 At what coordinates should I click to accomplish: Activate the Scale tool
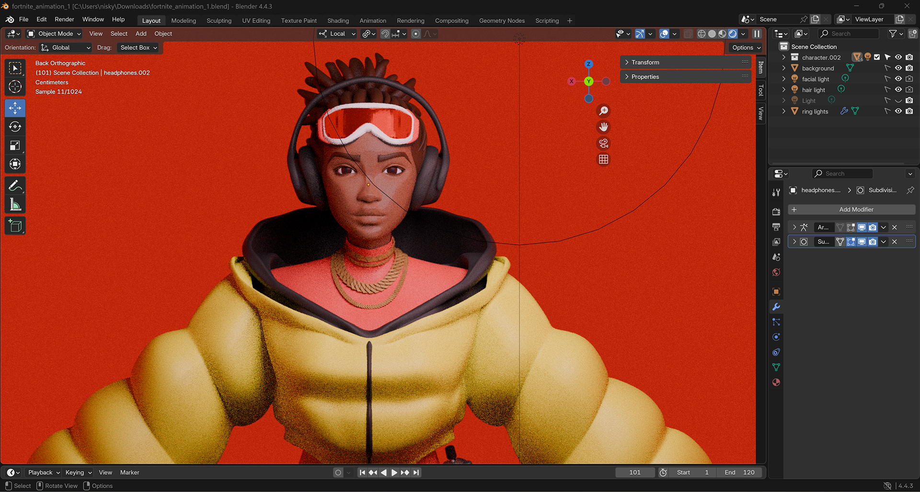(15, 145)
